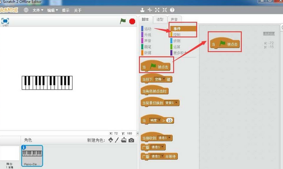This screenshot has width=283, height=169.
Task: Open the 消息1 dropdown in 广播并等待 block
Action: [157, 156]
